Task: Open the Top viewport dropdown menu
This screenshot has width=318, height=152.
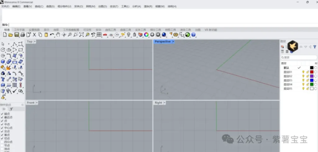Action: click(x=35, y=42)
